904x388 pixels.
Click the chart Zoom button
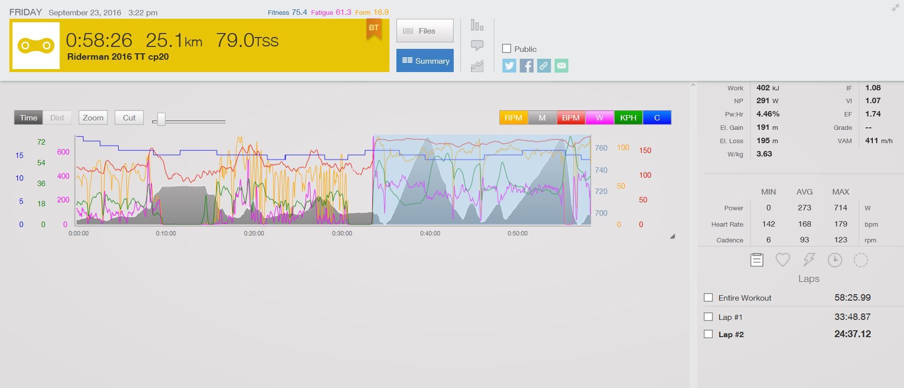coord(93,117)
